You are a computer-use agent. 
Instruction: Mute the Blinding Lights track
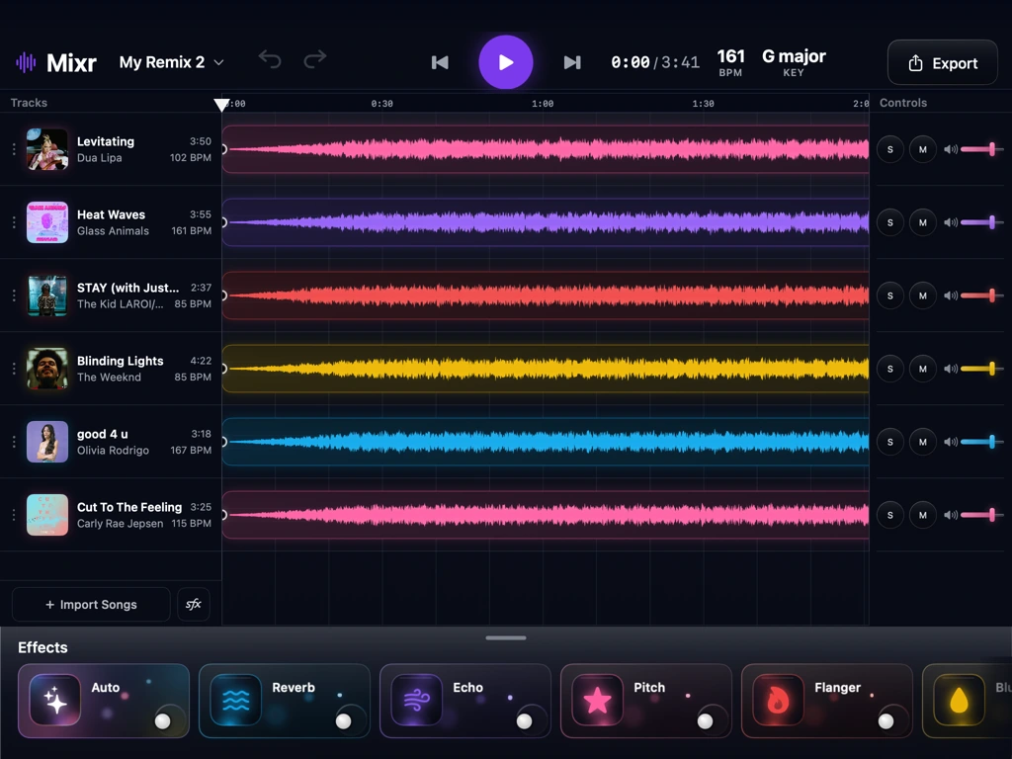click(923, 369)
